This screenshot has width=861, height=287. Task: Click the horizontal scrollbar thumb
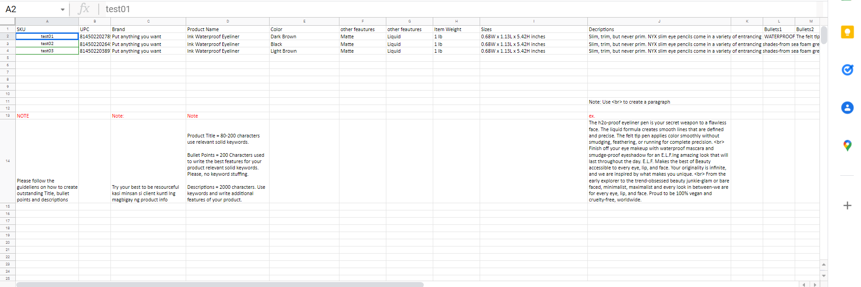click(x=220, y=284)
